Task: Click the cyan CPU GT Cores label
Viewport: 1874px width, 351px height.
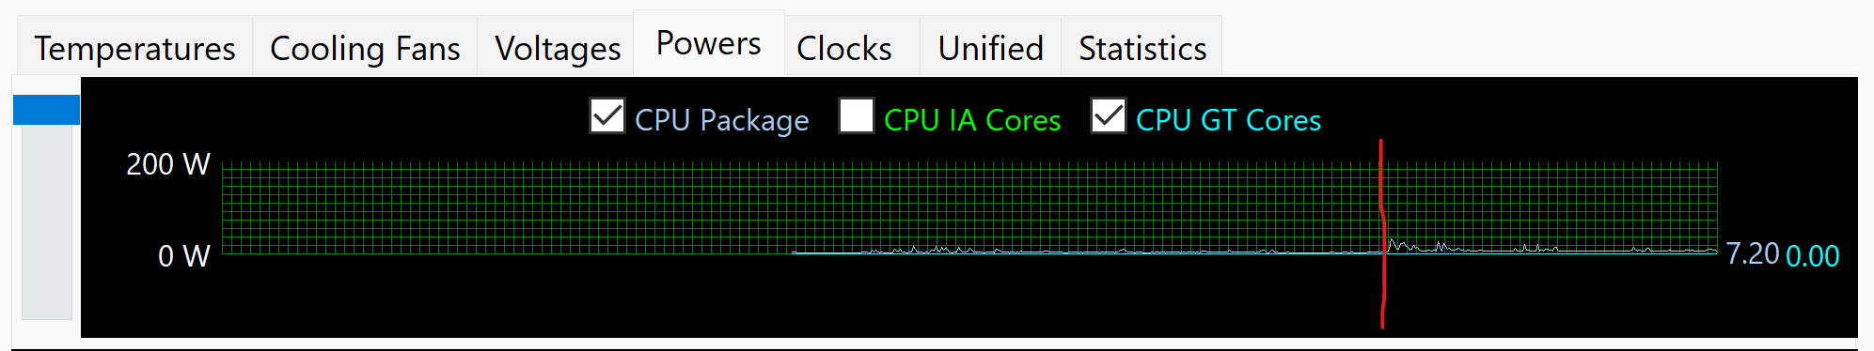Action: [1228, 120]
